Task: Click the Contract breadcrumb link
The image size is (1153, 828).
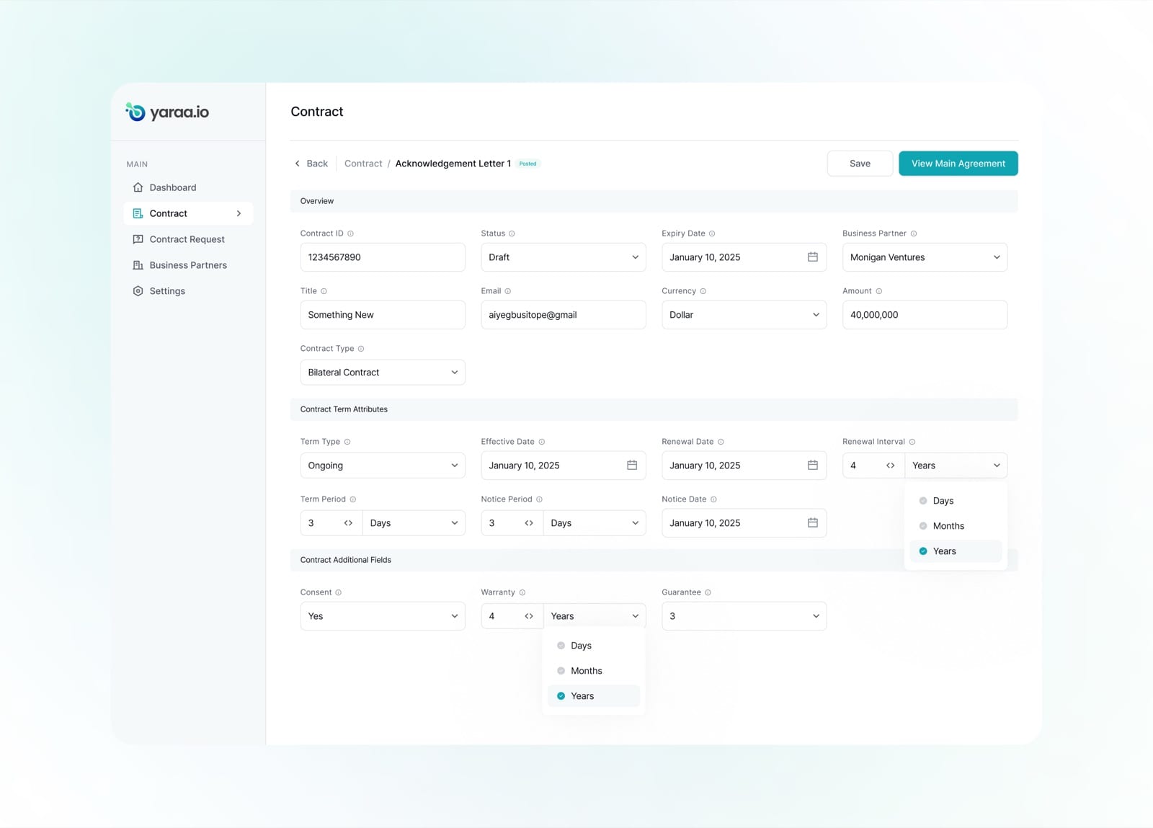Action: (x=363, y=164)
